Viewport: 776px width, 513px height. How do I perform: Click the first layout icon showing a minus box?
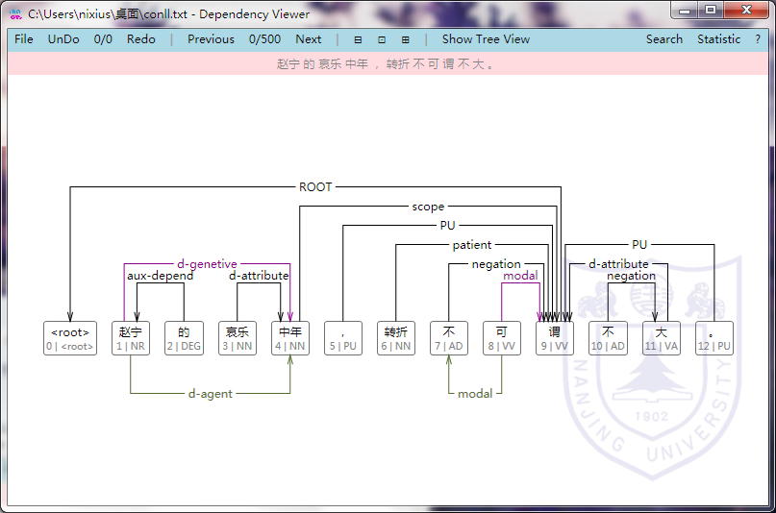point(358,39)
